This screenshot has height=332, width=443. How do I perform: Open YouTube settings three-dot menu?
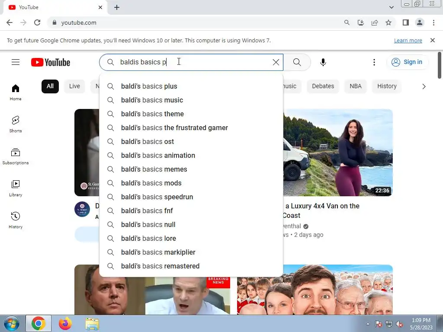374,62
